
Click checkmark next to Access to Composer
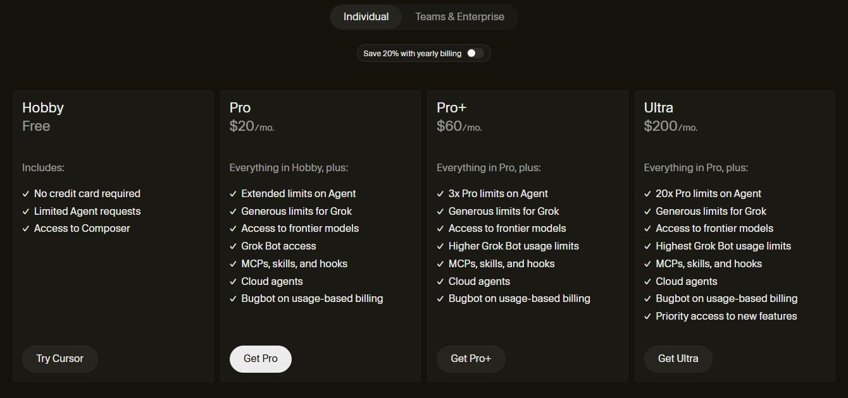tap(26, 229)
